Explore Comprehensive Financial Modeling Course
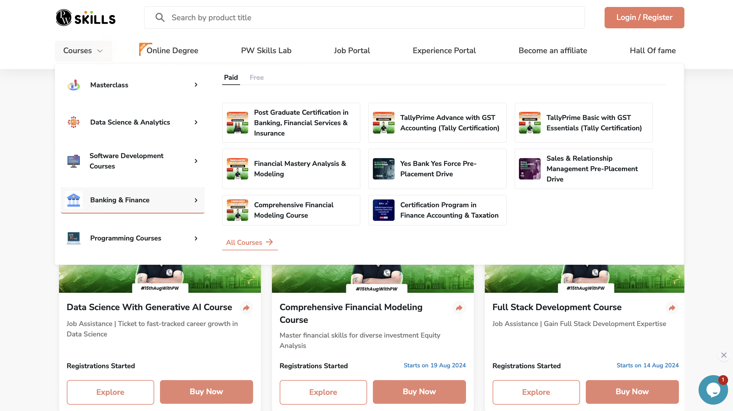The image size is (733, 411). [323, 392]
